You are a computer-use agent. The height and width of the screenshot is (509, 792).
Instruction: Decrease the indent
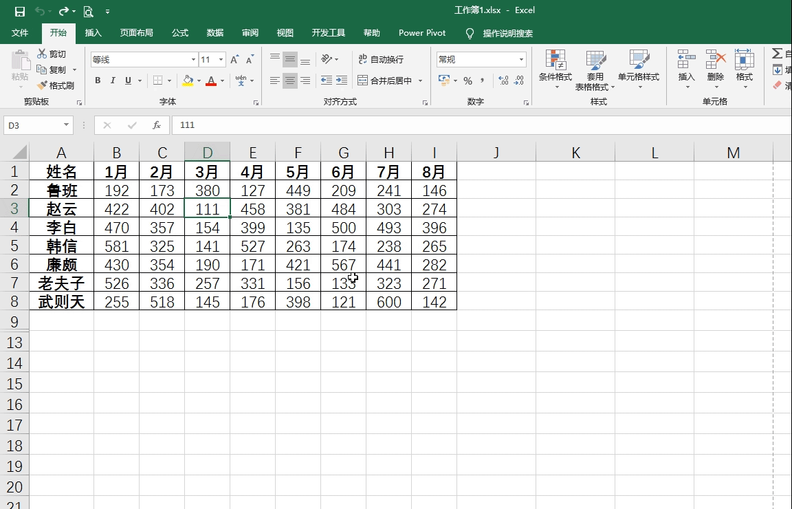pyautogui.click(x=327, y=80)
